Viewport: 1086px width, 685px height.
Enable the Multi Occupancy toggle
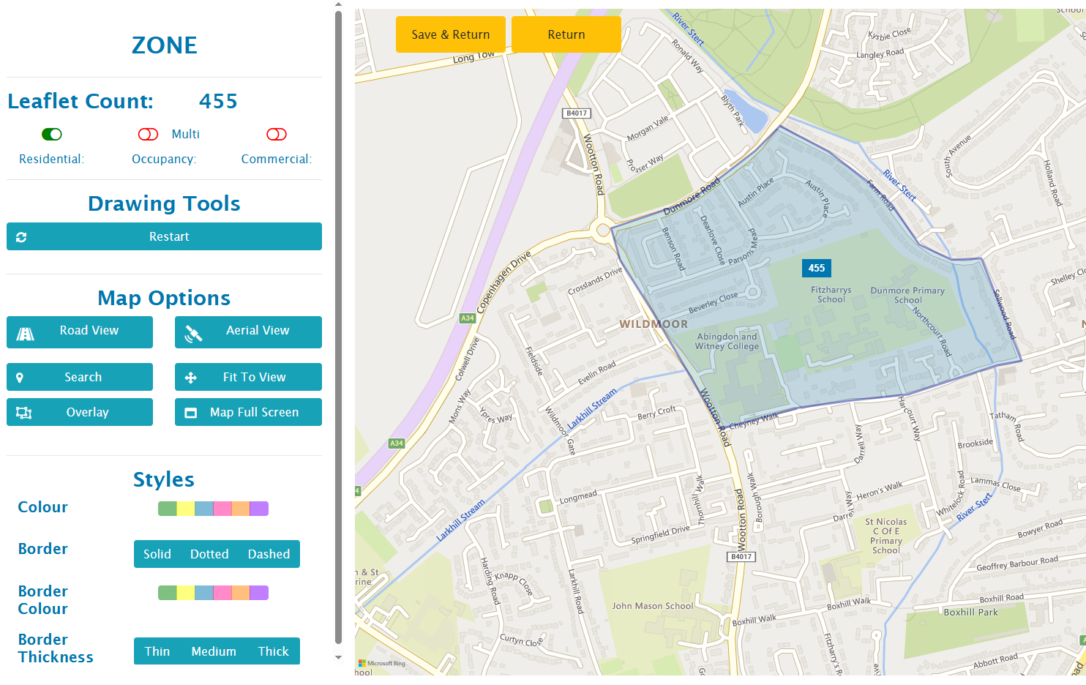(x=148, y=134)
